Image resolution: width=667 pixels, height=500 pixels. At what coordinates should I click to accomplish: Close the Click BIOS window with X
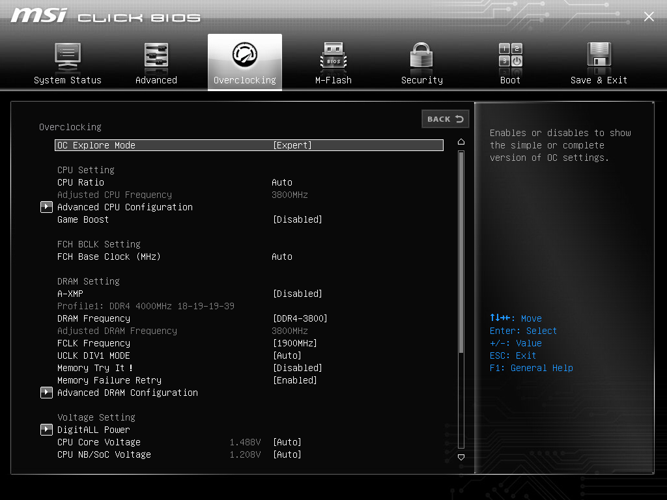649,16
